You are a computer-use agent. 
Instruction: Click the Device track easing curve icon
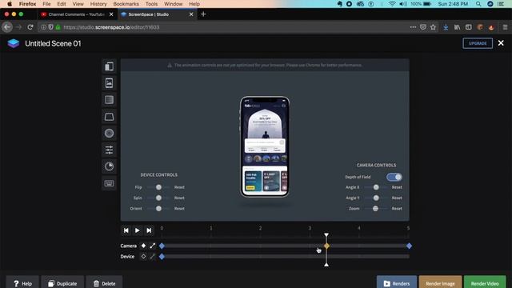[153, 256]
